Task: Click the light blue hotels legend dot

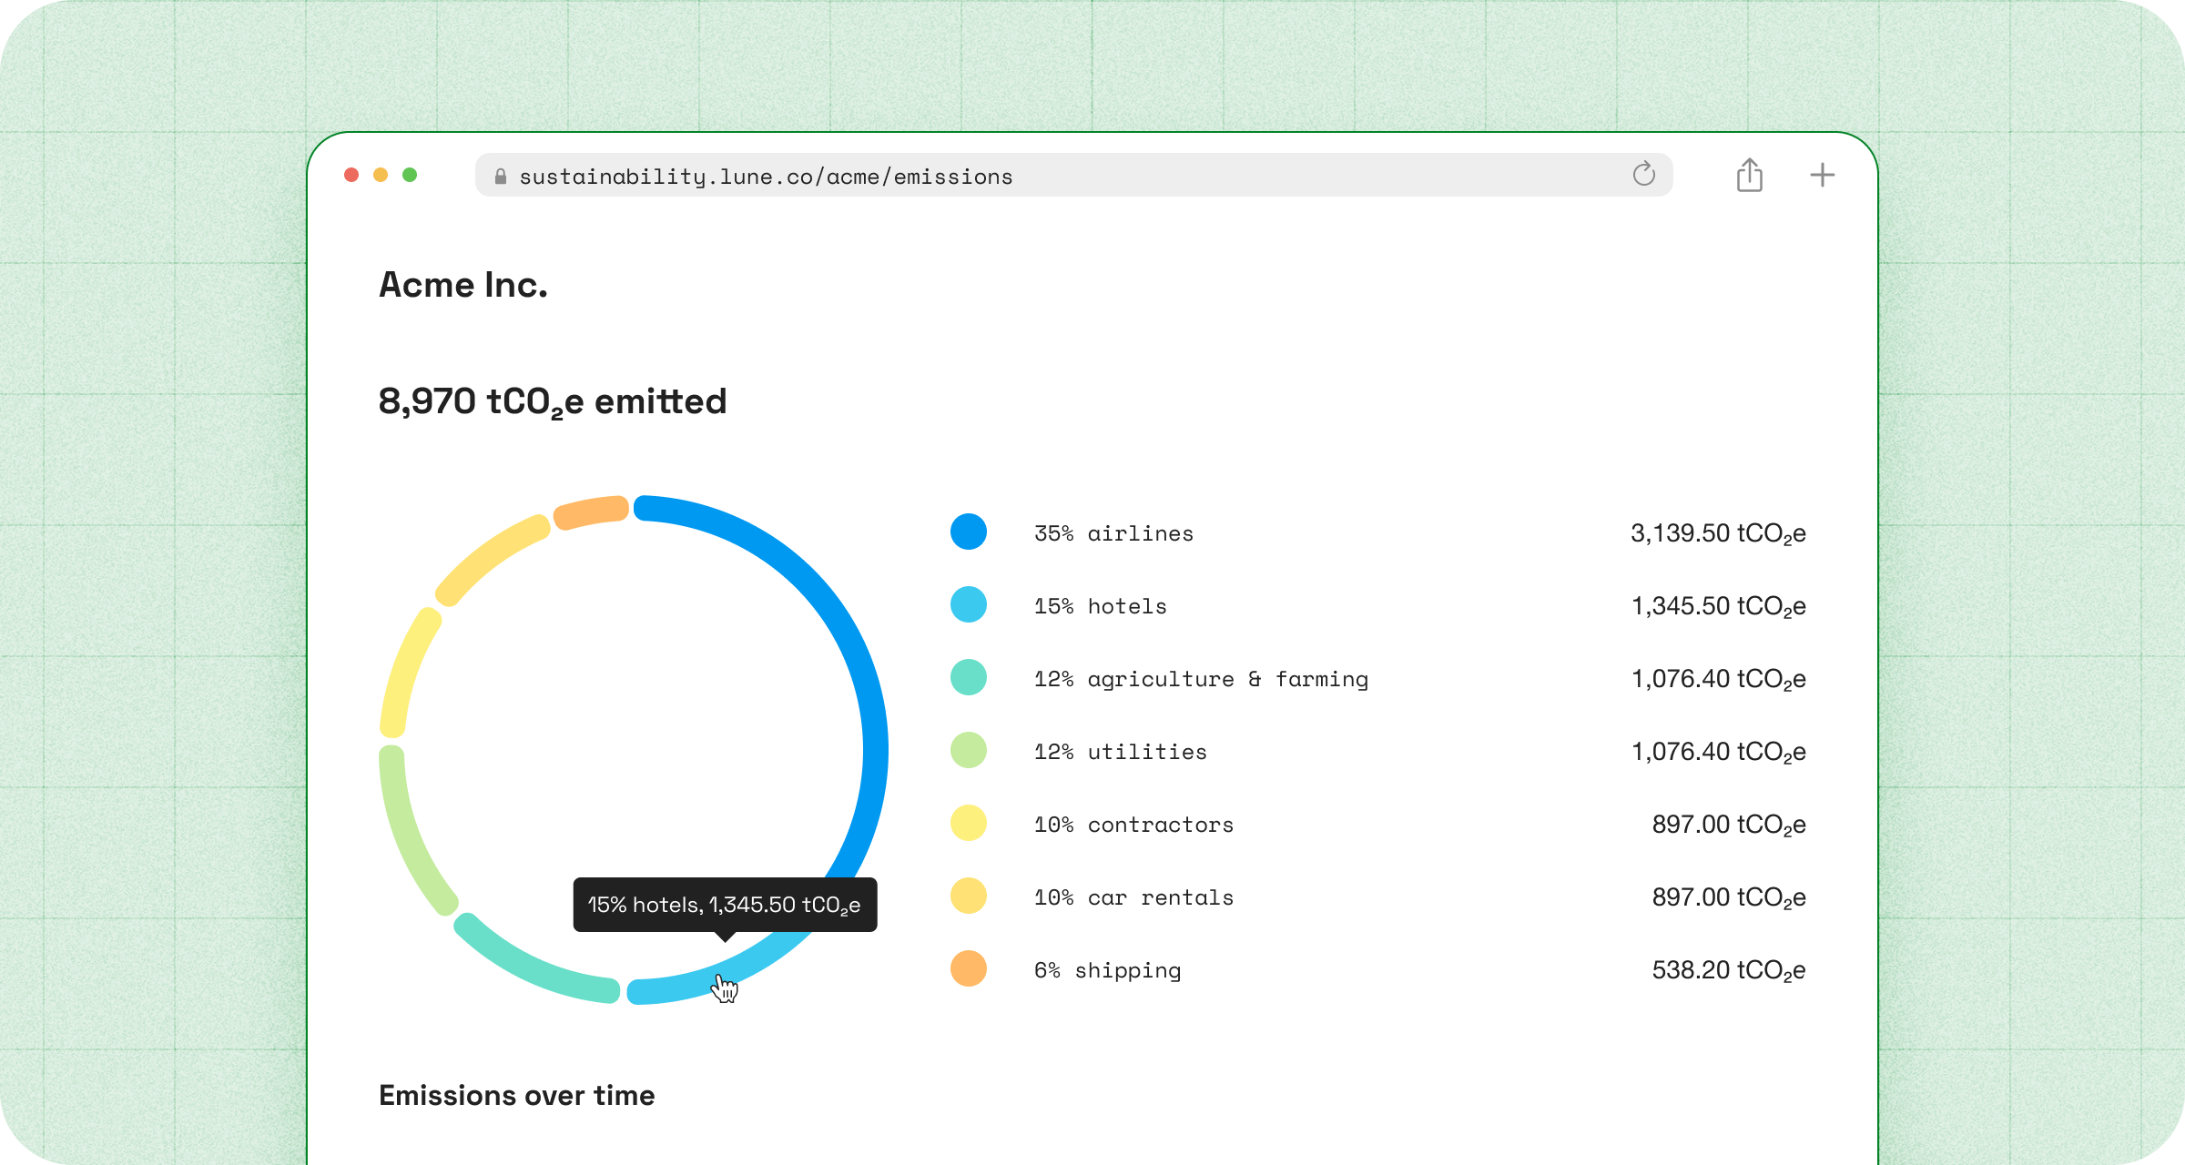Action: 968,604
